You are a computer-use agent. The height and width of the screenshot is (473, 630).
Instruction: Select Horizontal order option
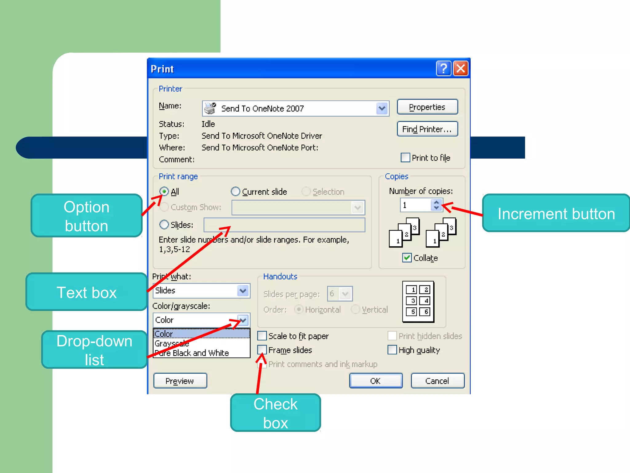(299, 309)
